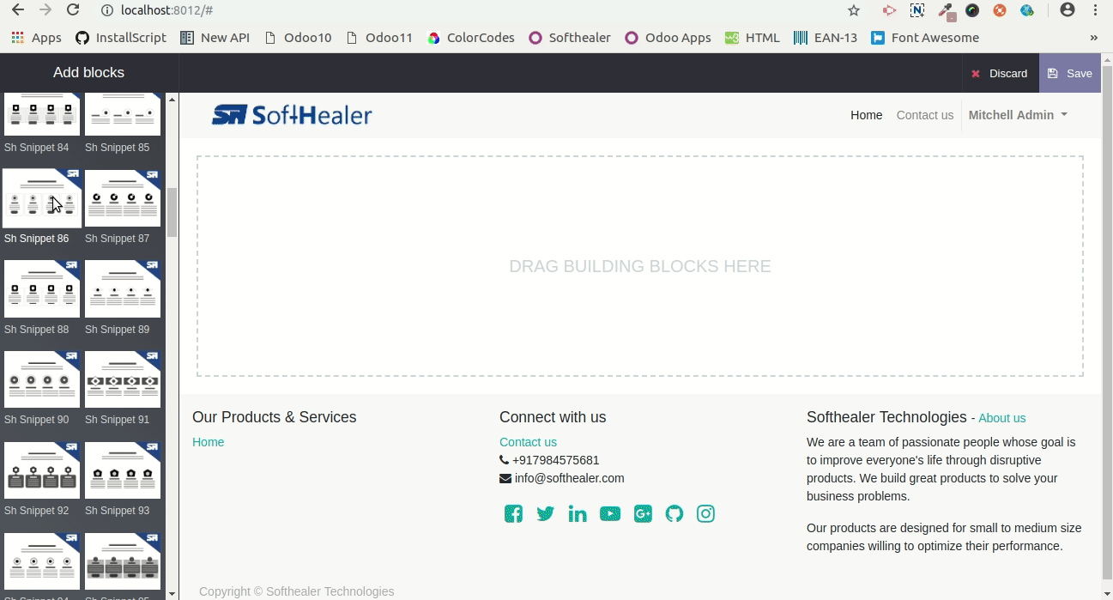Click the browser forward arrow
The image size is (1113, 600).
pos(45,10)
